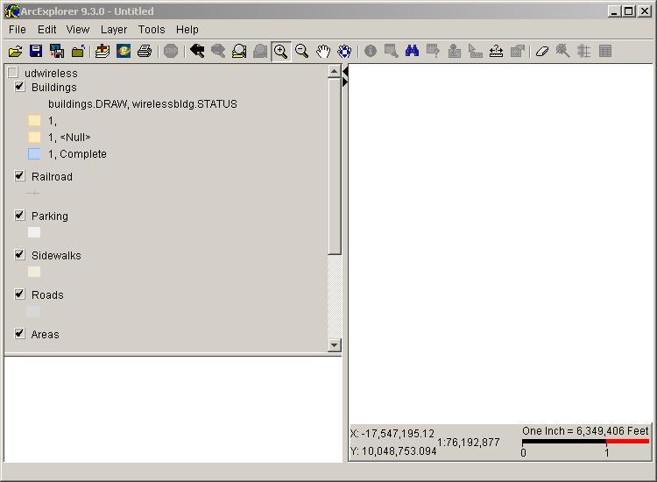Click the greyed pushpin tool icon
The width and height of the screenshot is (657, 482).
tap(563, 52)
